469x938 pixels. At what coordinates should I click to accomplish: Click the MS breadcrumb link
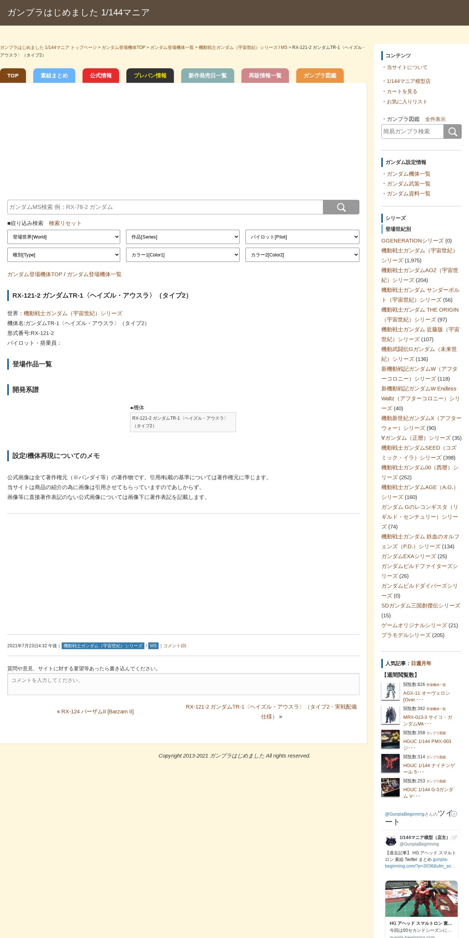point(284,47)
